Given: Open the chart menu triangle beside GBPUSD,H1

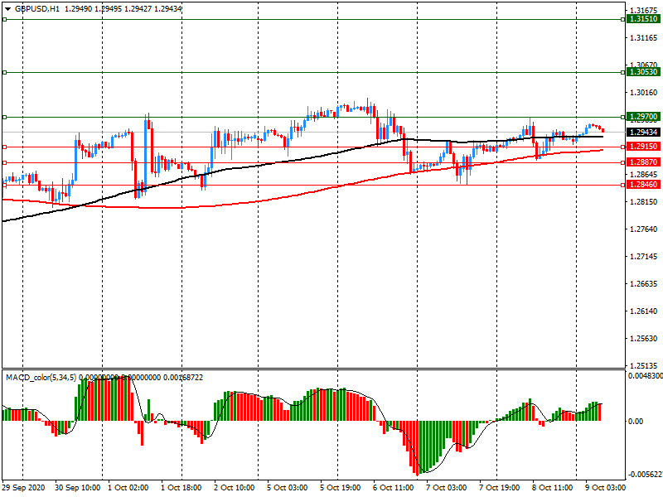Looking at the screenshot, I should pyautogui.click(x=8, y=9).
